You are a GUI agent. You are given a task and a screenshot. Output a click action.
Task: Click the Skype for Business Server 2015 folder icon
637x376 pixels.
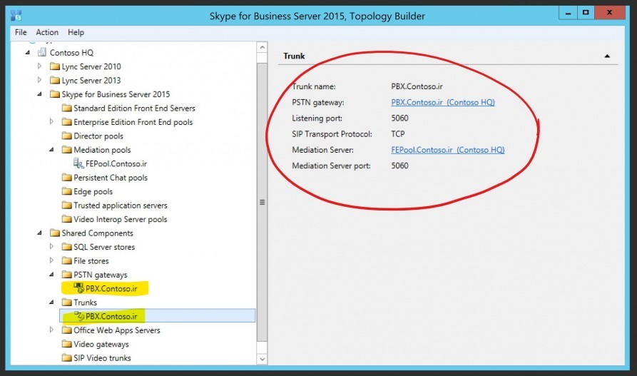[x=55, y=94]
